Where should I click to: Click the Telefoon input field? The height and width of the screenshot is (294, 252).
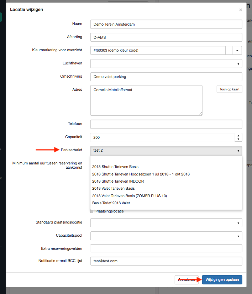click(x=166, y=124)
